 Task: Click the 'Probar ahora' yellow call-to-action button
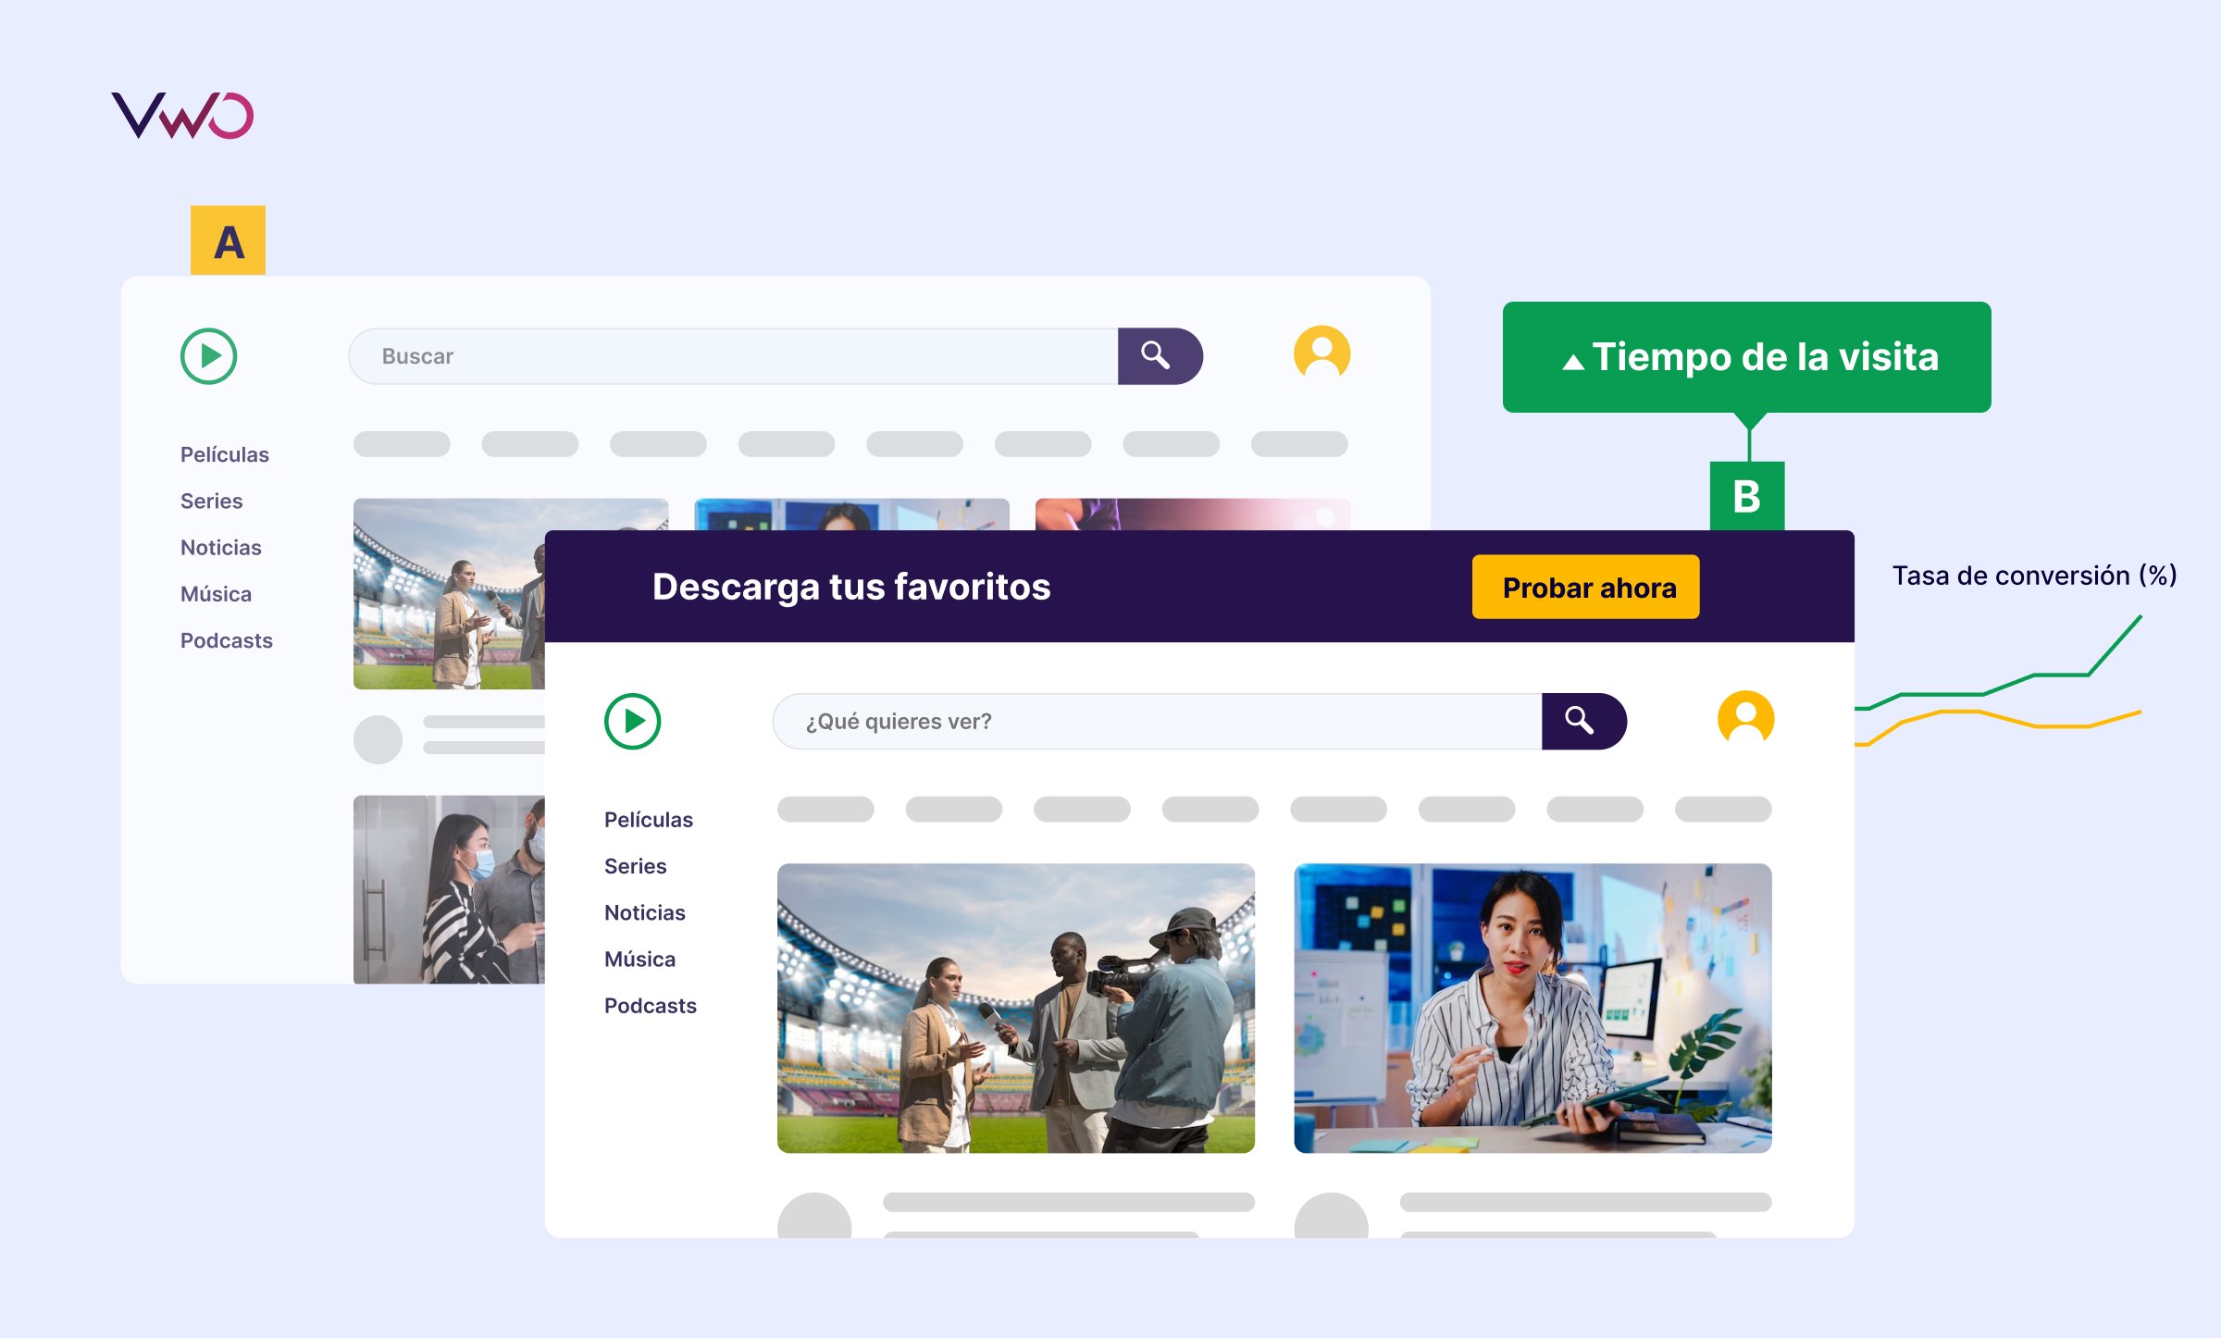coord(1588,587)
